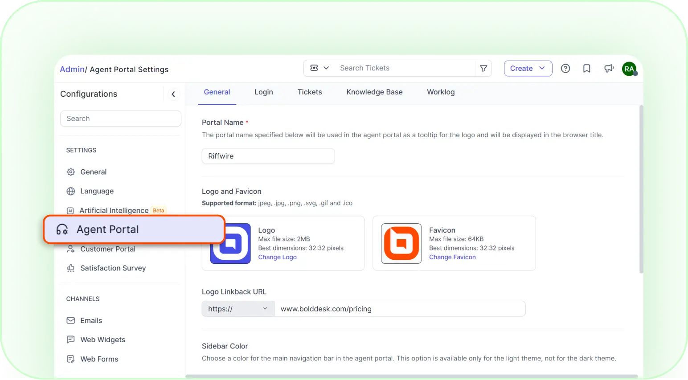Click the thumbs-up icon beside Satisfaction Survey
The height and width of the screenshot is (380, 688).
pyautogui.click(x=70, y=268)
